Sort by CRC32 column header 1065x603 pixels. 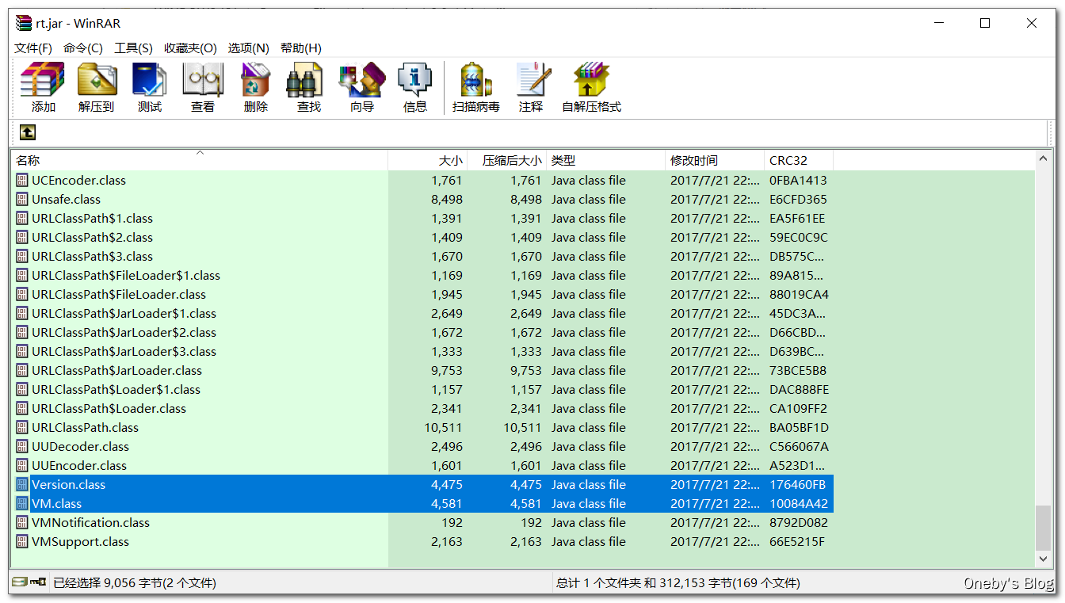coord(799,160)
